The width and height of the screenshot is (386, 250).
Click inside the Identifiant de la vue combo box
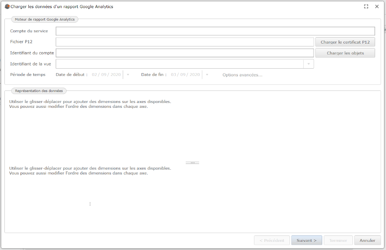click(179, 64)
